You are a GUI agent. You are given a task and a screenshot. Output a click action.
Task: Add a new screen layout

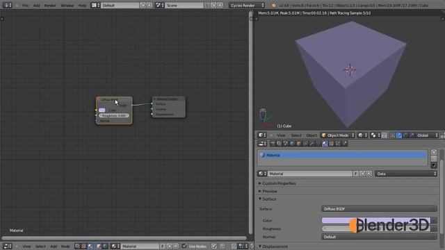[x=143, y=6]
